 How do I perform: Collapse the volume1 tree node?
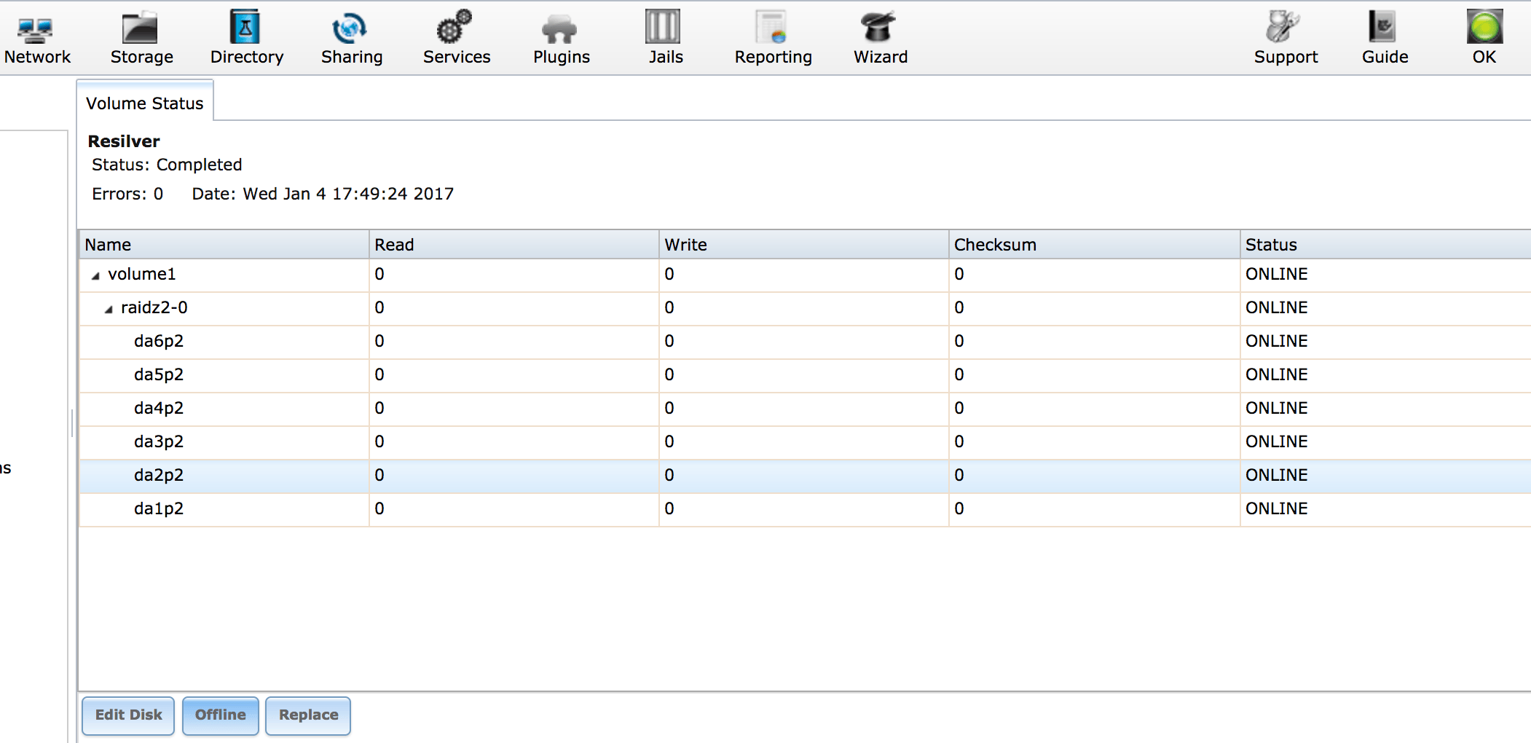click(95, 275)
